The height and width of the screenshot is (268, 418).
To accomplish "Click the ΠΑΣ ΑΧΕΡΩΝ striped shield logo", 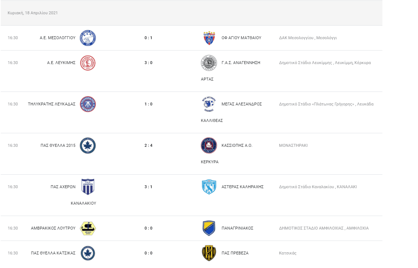I will (x=88, y=187).
